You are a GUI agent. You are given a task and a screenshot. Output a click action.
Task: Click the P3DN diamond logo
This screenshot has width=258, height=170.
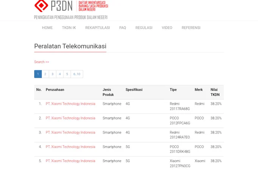click(41, 6)
